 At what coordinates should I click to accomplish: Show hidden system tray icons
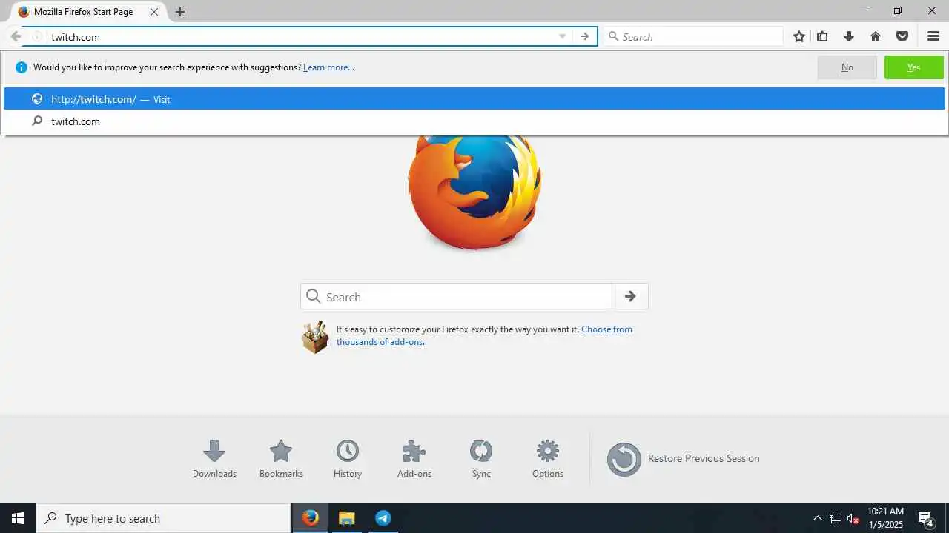pyautogui.click(x=818, y=518)
